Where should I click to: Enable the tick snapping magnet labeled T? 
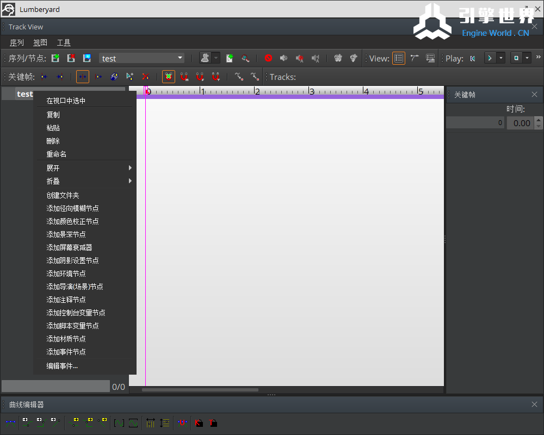click(x=216, y=77)
